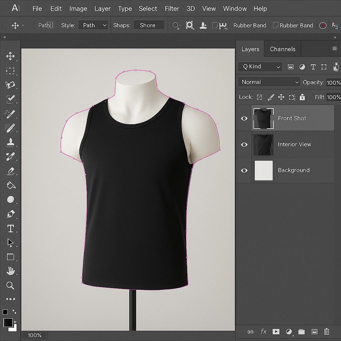The image size is (341, 341).
Task: Select the Interior View layer thumbnail
Action: (264, 145)
